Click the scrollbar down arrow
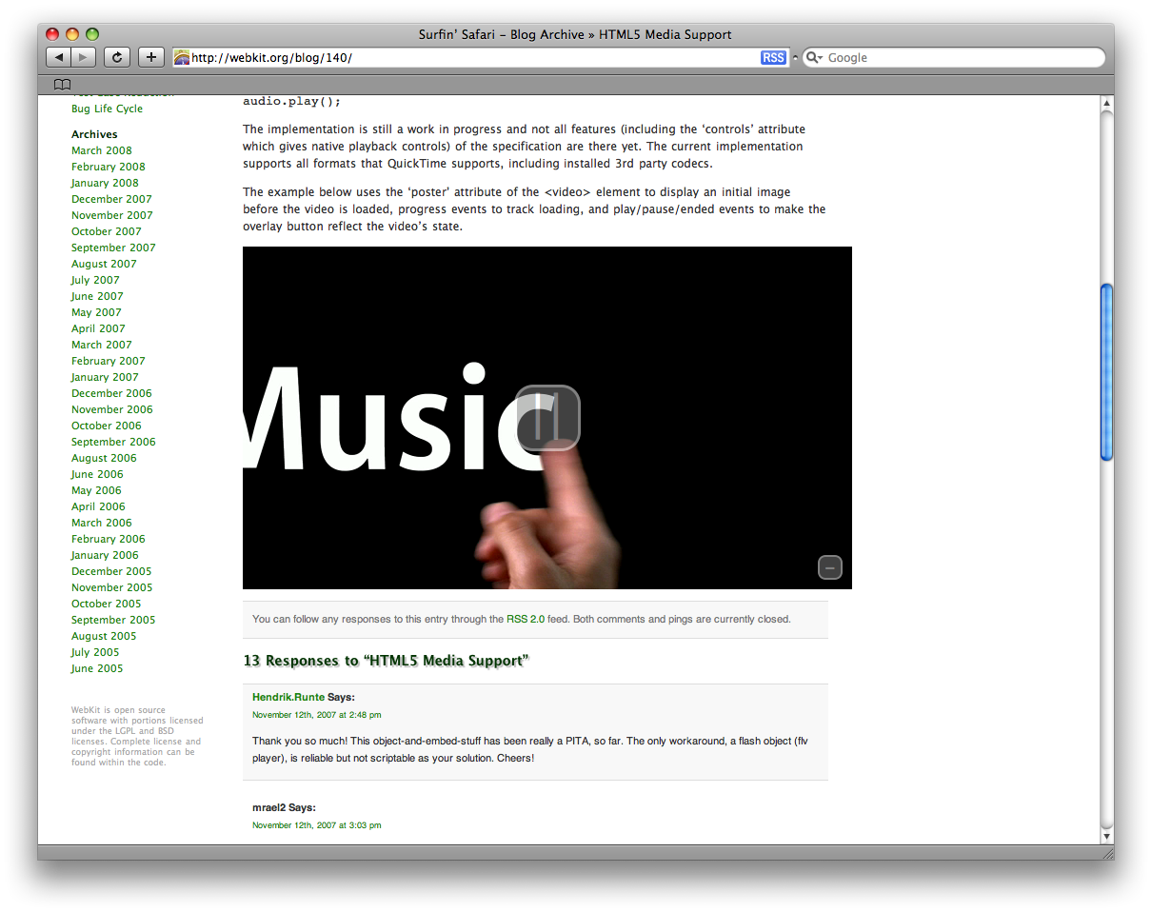The width and height of the screenshot is (1152, 912). (1106, 836)
